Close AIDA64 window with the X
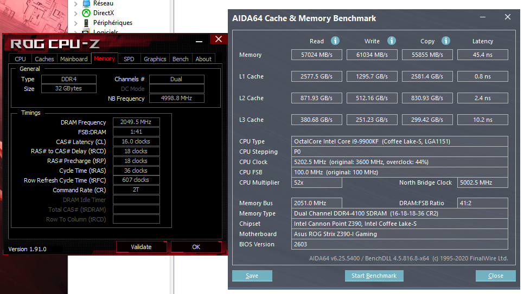524x294 pixels. 508,17
